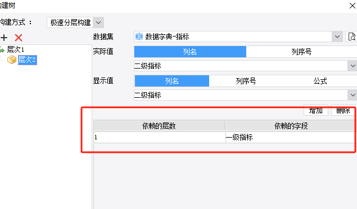Click the 增加 button

pos(316,111)
